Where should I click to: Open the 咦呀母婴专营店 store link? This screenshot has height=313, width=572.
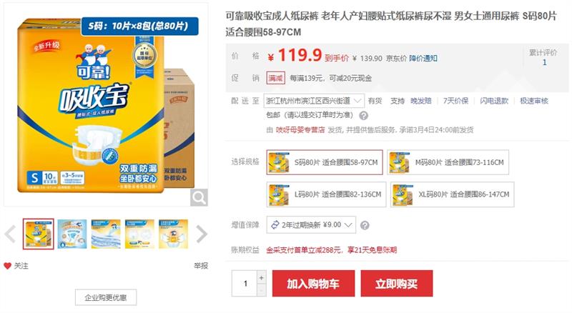300,130
